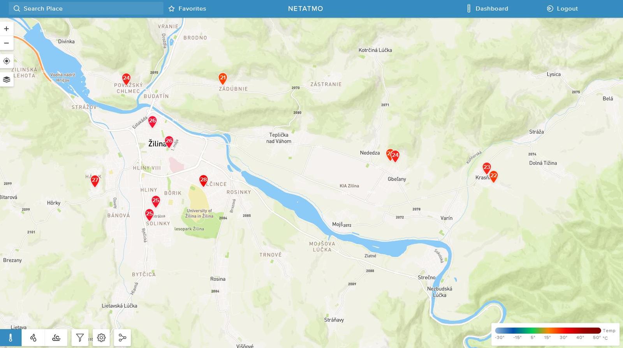623x348 pixels.
Task: Switch to rain measurements view
Action: (x=33, y=338)
